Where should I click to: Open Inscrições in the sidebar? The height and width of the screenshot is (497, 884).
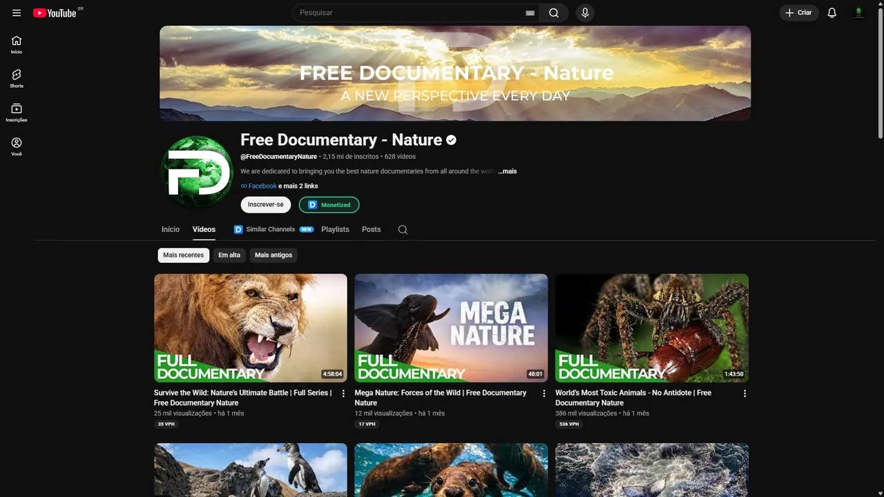(x=17, y=113)
